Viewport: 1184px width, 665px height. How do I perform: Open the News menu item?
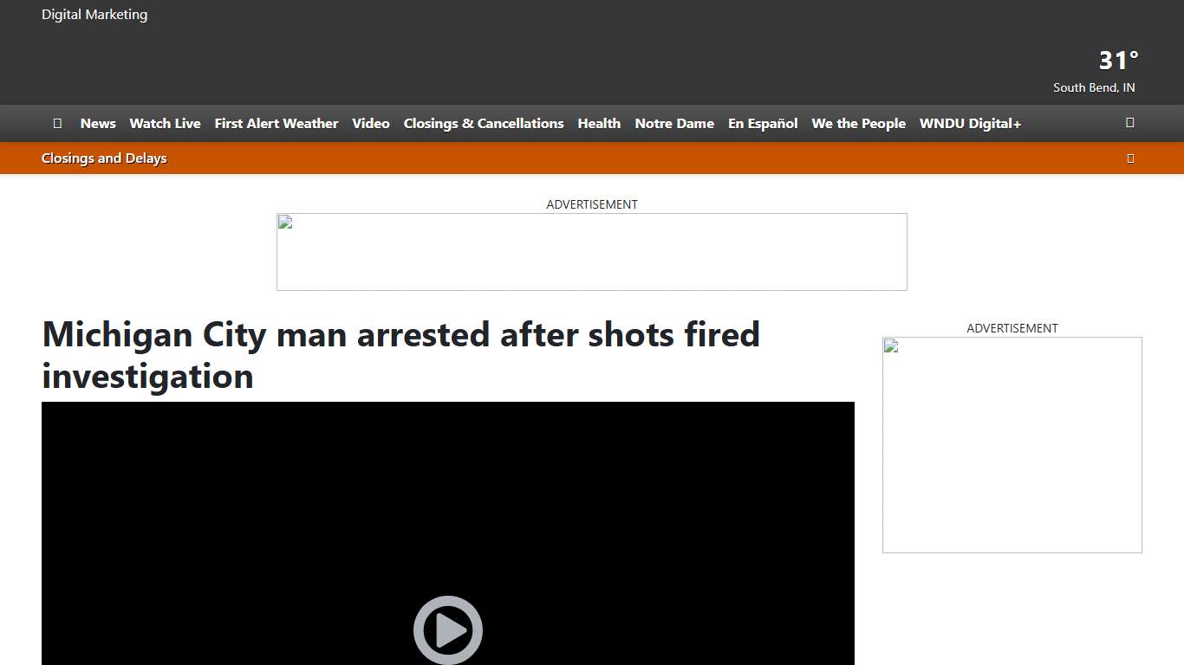coord(98,123)
